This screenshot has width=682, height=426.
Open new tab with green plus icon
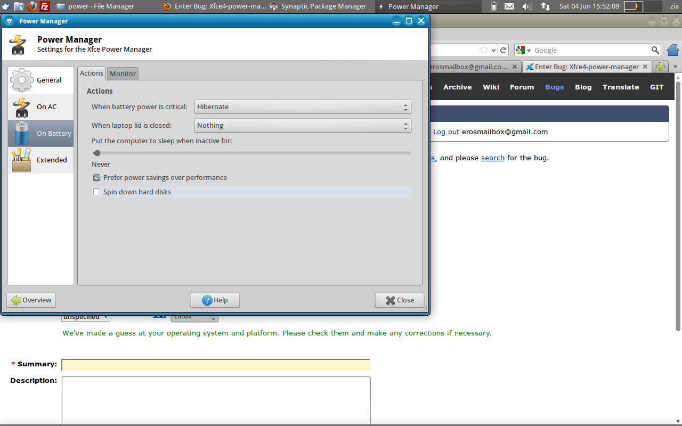661,67
